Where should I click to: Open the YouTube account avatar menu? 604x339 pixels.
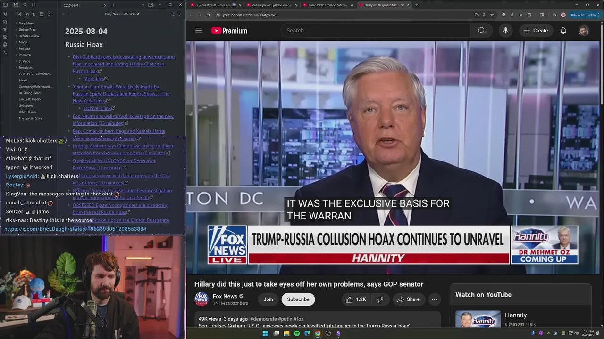coord(584,31)
